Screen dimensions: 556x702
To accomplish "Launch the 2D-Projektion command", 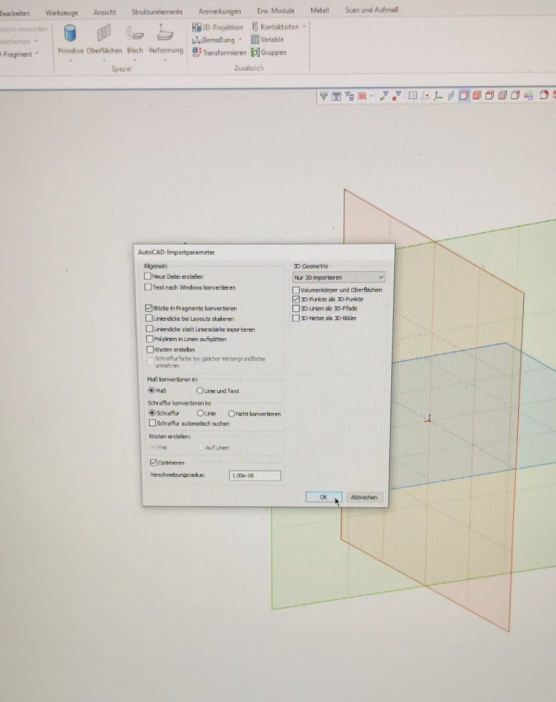I will click(217, 27).
